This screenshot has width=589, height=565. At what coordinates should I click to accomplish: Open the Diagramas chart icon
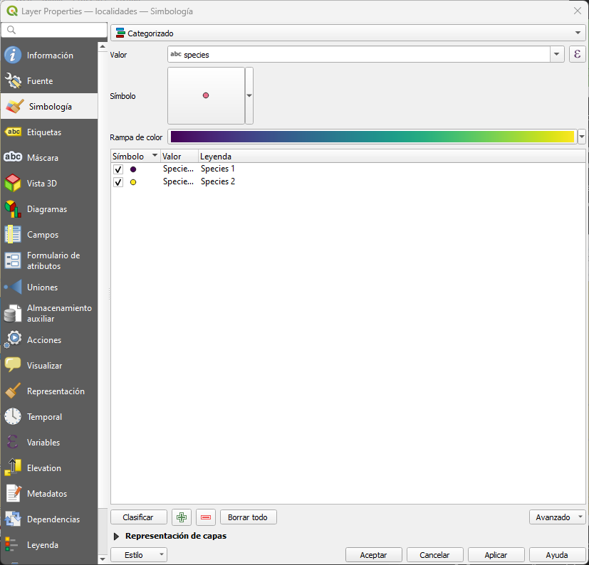13,209
